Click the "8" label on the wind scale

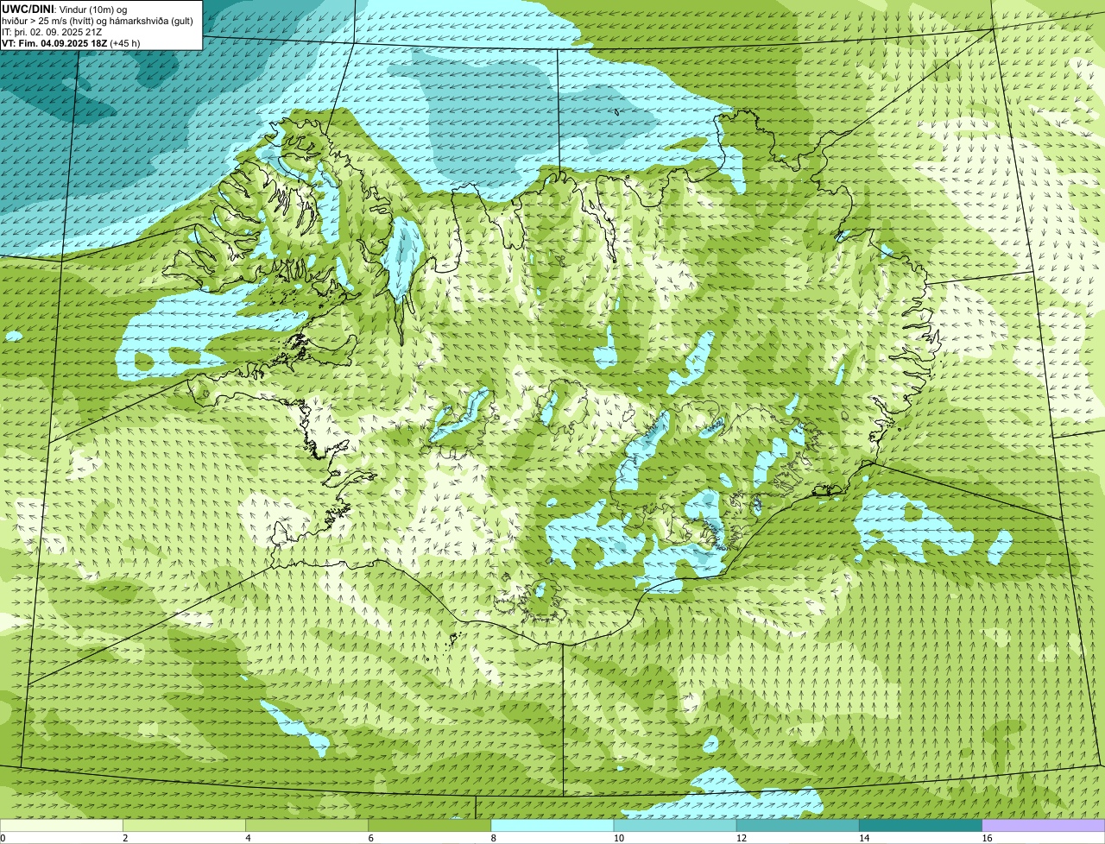(494, 838)
